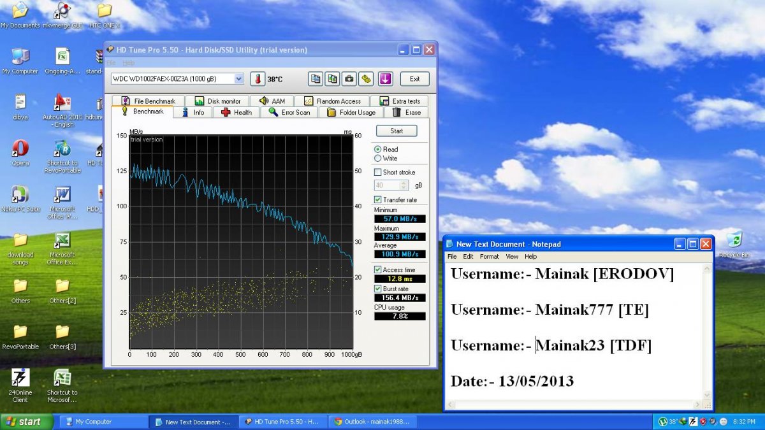The width and height of the screenshot is (765, 430).
Task: Open the AAM tab
Action: click(x=272, y=101)
